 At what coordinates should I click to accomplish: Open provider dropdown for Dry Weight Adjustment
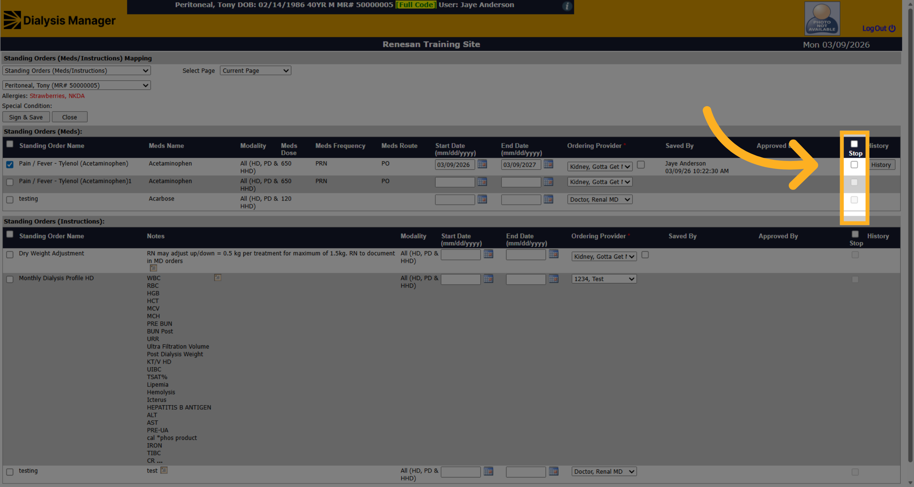click(x=604, y=256)
